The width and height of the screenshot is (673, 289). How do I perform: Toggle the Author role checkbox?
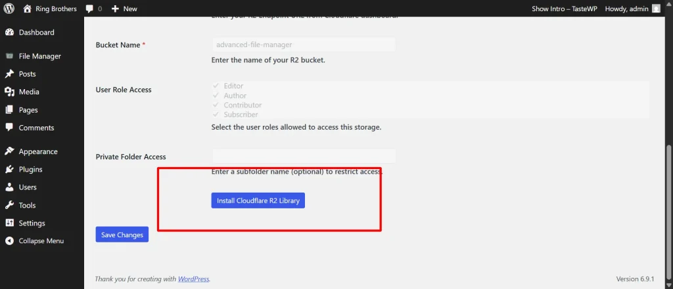click(216, 96)
